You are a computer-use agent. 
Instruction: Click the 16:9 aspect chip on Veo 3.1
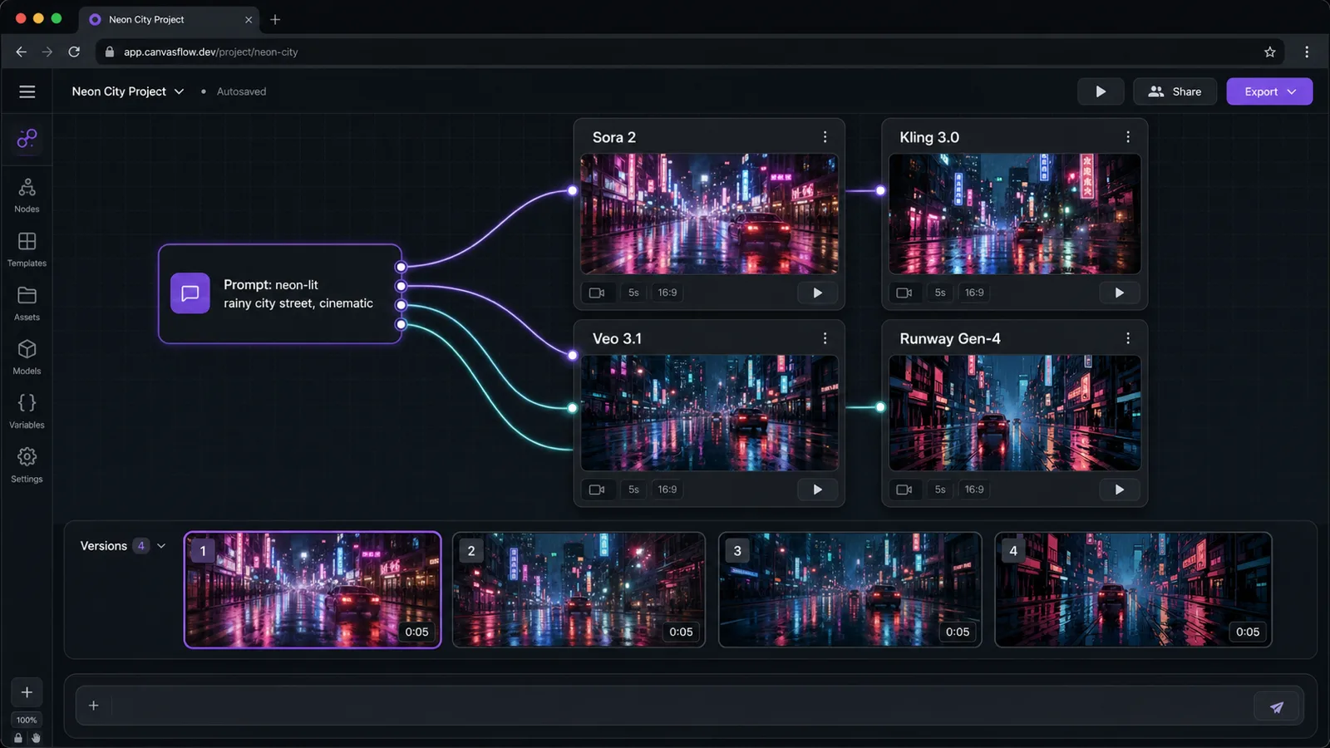667,490
